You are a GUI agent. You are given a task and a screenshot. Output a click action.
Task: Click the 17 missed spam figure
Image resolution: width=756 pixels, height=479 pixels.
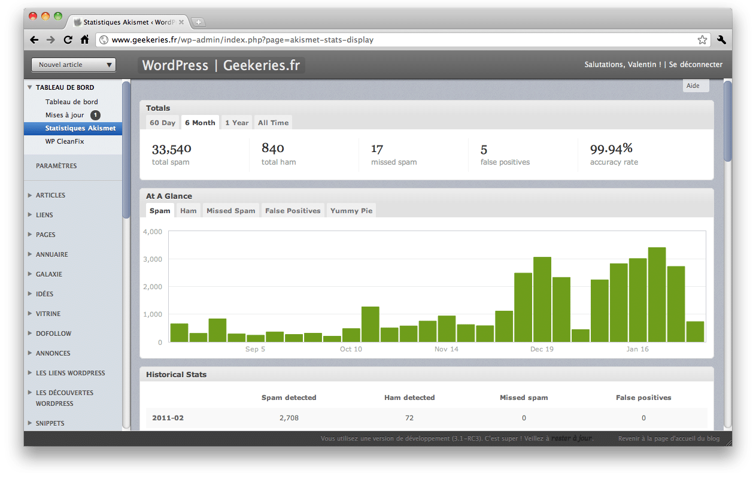[377, 148]
